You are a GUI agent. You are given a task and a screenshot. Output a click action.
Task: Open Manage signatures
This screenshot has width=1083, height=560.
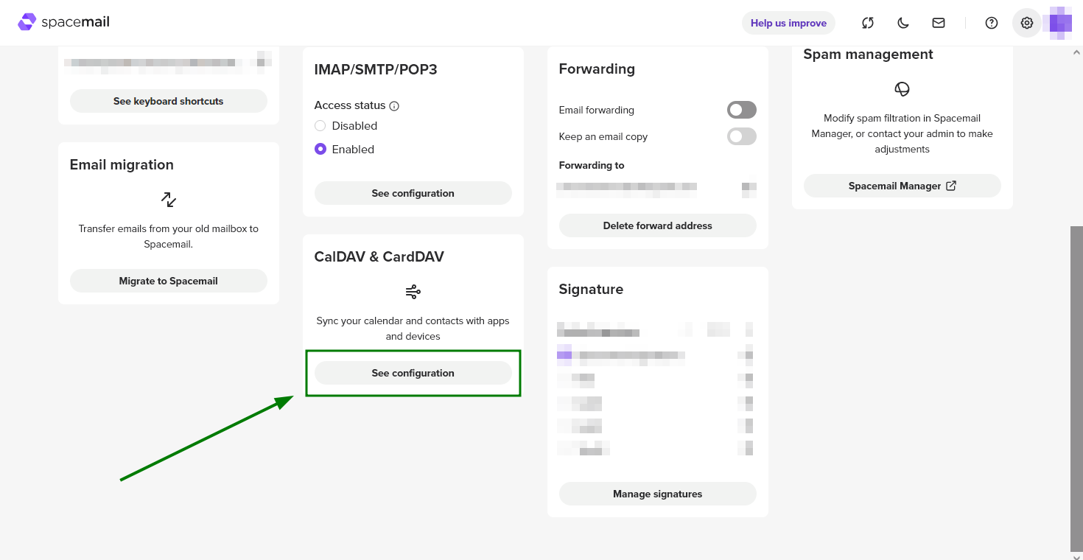coord(657,494)
